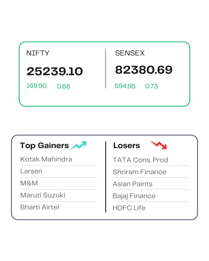Screen dimensions: 209x261
Task: Click NIFTY point change 169.90
Action: 36,86
